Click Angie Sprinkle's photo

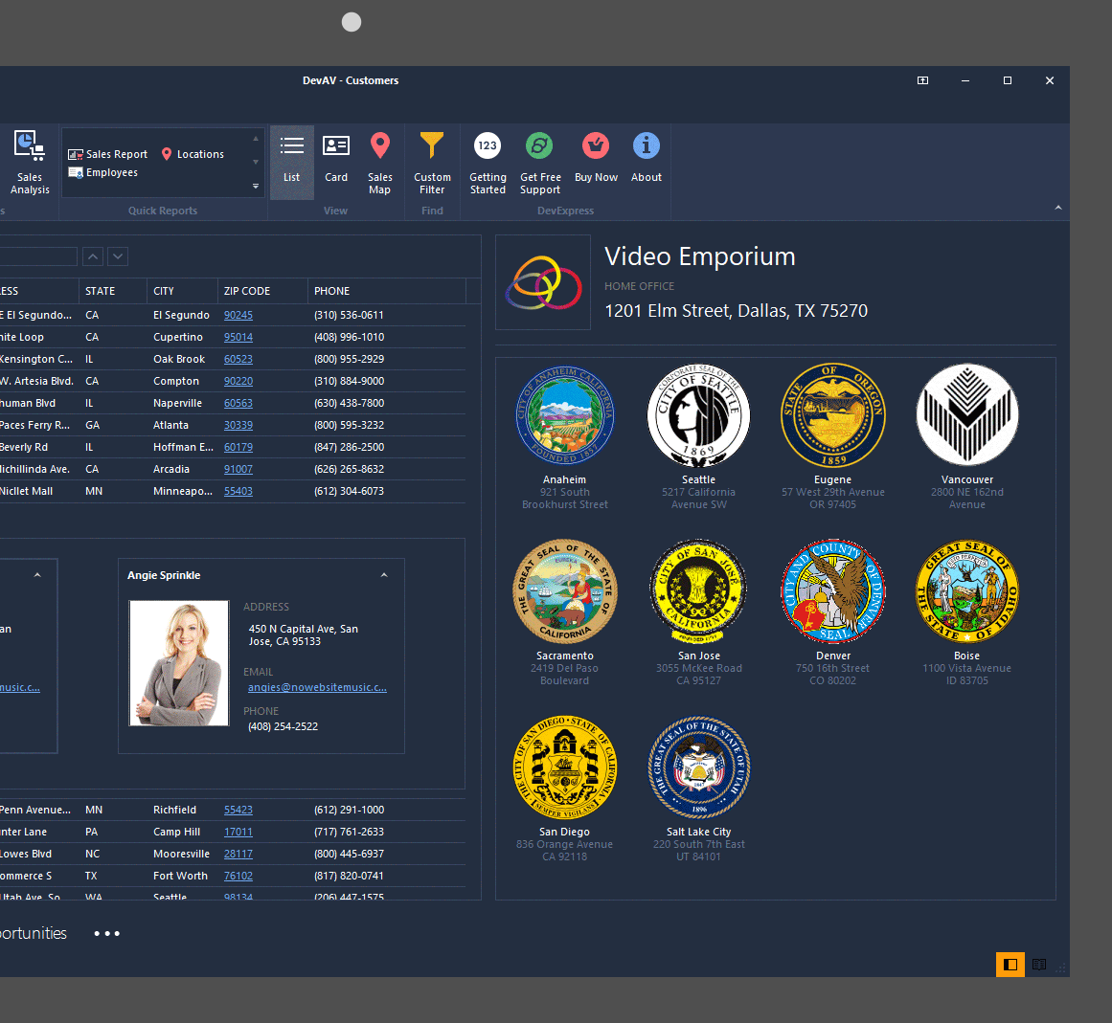click(x=179, y=663)
